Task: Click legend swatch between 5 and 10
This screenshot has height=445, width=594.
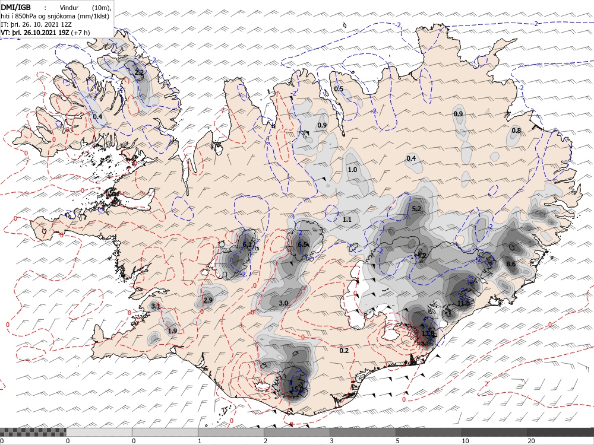Action: click(x=429, y=432)
